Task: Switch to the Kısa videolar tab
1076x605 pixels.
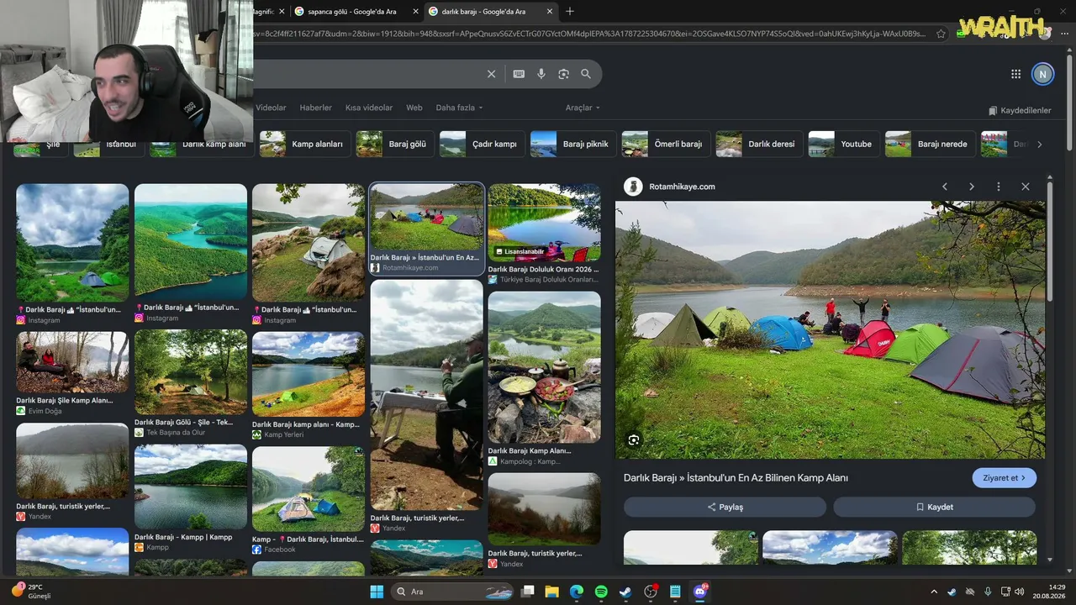Action: click(x=369, y=108)
